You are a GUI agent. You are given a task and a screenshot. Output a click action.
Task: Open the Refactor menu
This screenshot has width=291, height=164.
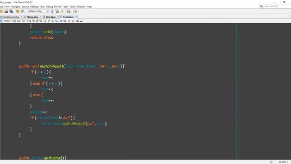point(35,7)
